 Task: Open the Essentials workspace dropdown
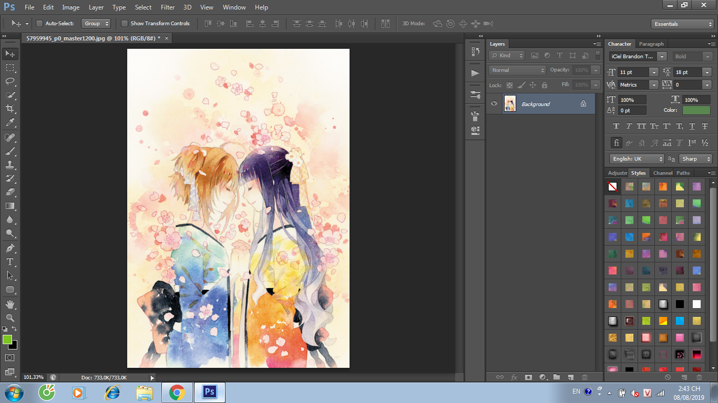point(682,24)
